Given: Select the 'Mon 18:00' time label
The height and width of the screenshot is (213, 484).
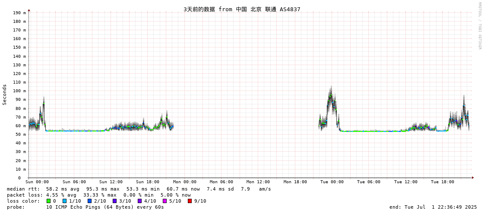Looking at the screenshot, I should tap(295, 182).
